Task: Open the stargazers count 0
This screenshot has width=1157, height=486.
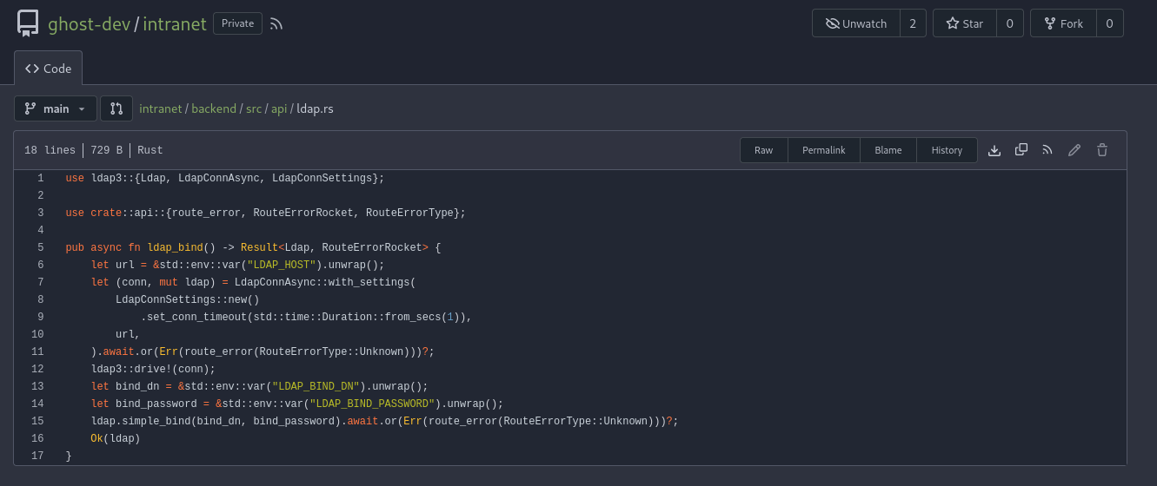Action: click(x=1009, y=23)
